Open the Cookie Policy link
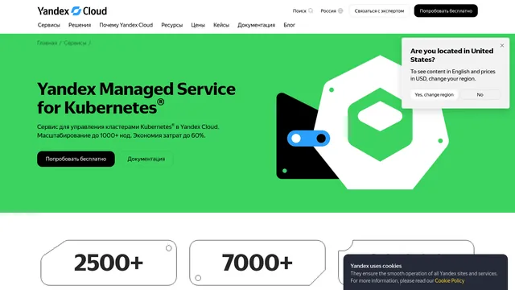The height and width of the screenshot is (290, 515). [x=449, y=281]
